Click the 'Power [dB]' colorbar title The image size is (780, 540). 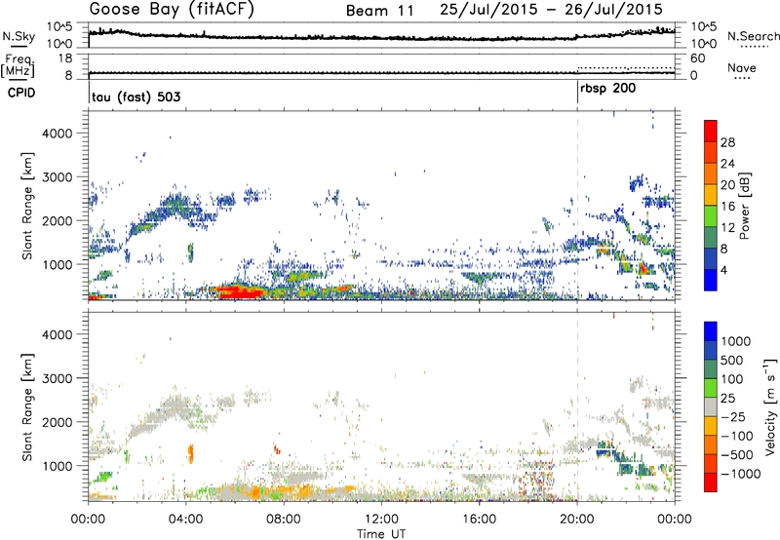745,207
